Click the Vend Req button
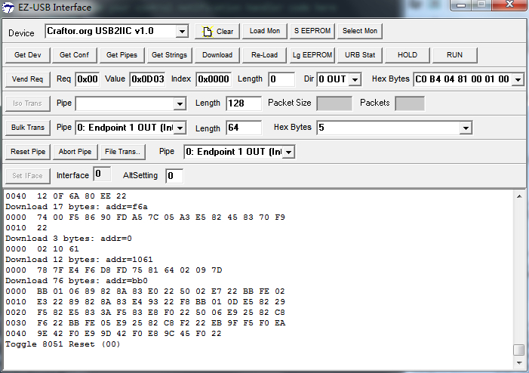The height and width of the screenshot is (373, 529). coord(28,79)
